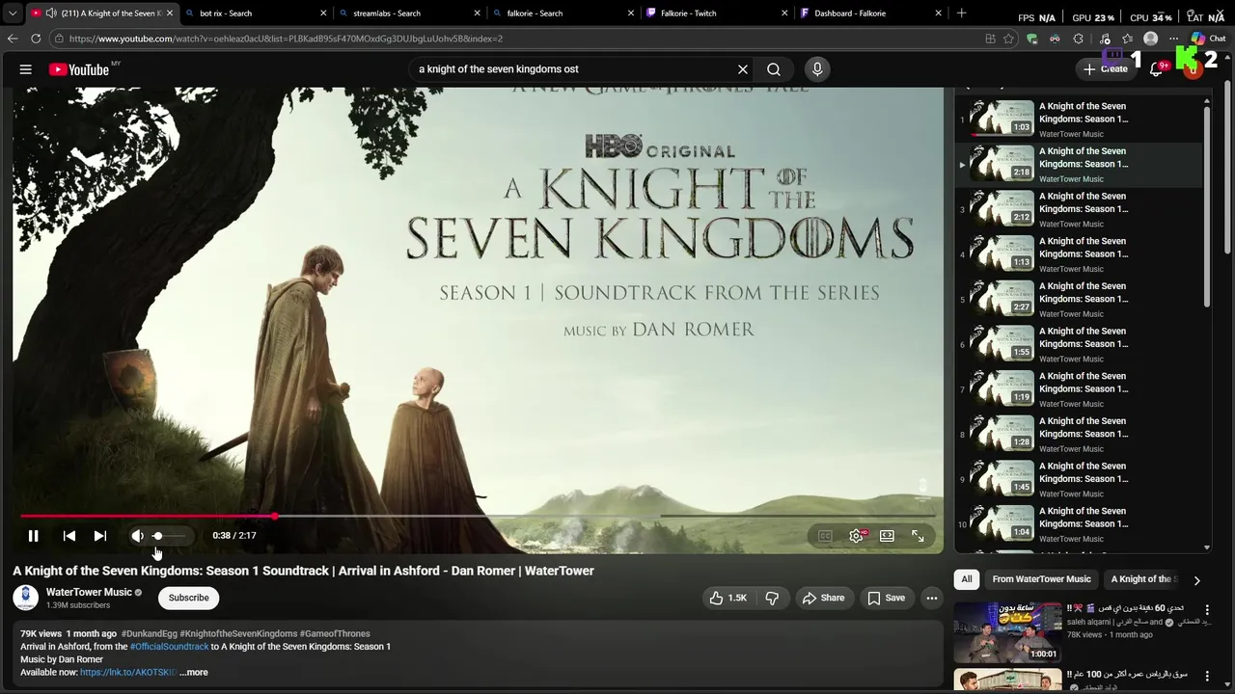This screenshot has width=1235, height=694.
Task: Open the player settings gear
Action: (856, 536)
